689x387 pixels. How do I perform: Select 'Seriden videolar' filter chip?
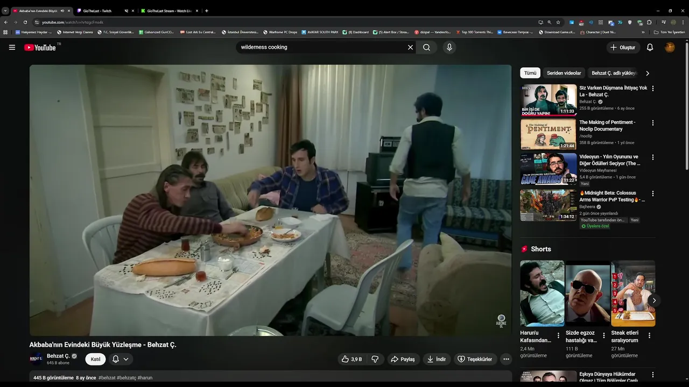point(564,73)
